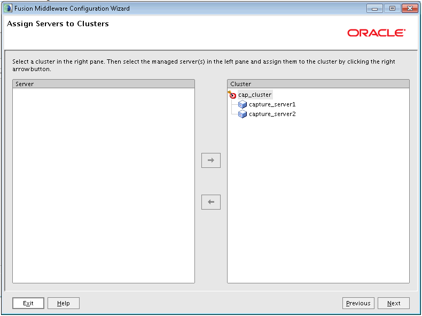Click the Server pane header

click(104, 84)
